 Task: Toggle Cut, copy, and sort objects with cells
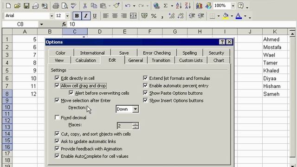tap(57, 134)
